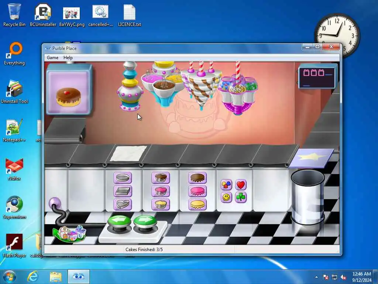Open the taskbar clock showing 12:46 AM
Viewport: 378px width, 284px height.
point(361,277)
